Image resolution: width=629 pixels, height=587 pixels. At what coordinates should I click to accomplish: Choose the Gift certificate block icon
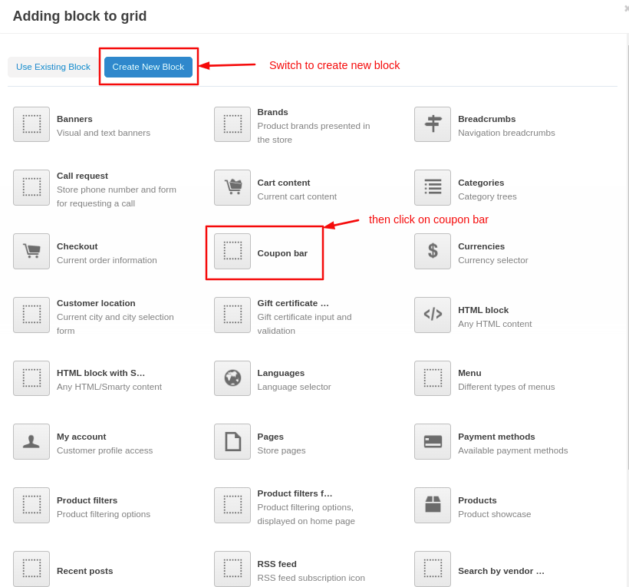232,315
